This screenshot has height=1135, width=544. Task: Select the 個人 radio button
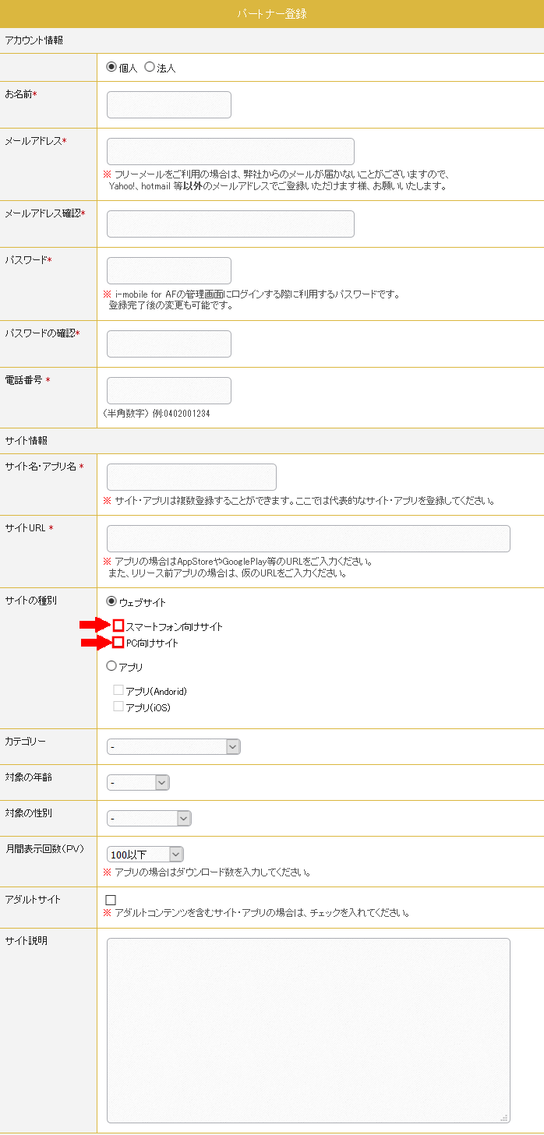(x=111, y=67)
